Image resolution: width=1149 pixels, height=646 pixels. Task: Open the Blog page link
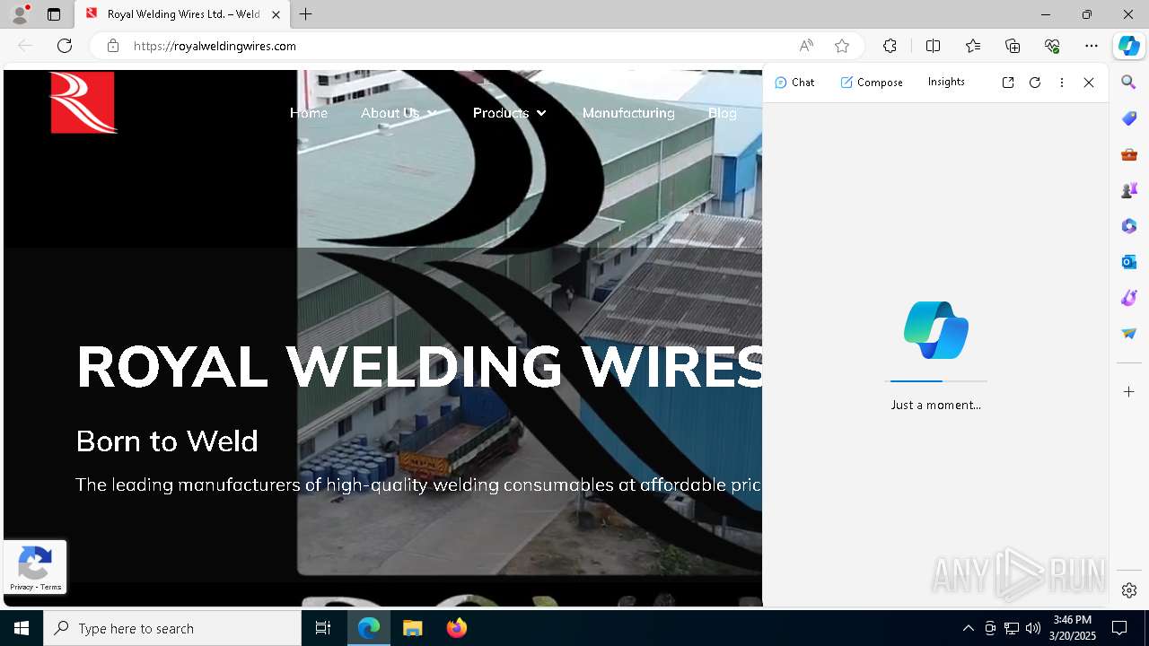point(723,113)
